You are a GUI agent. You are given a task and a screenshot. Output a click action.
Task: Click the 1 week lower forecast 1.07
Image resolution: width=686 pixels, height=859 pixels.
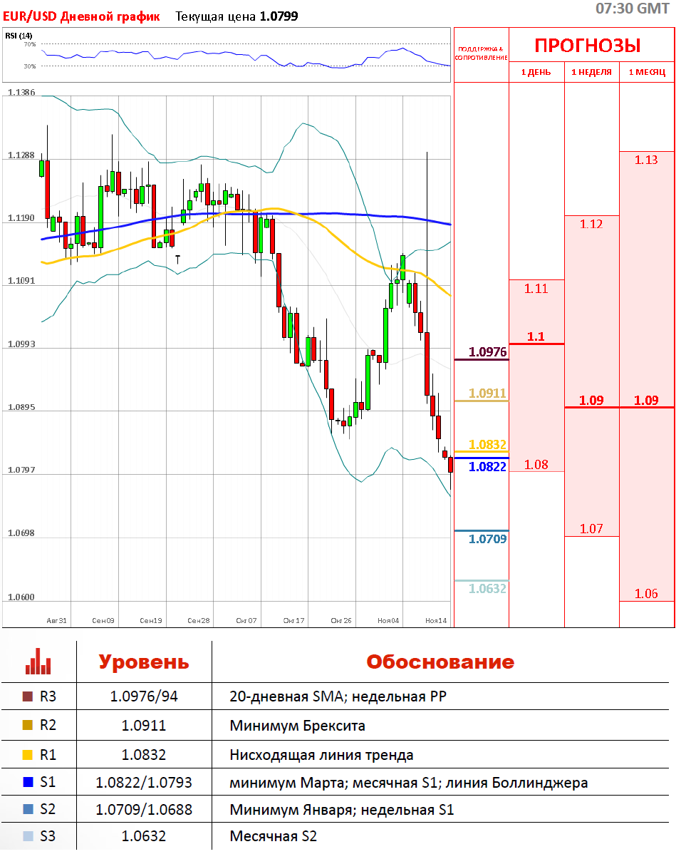click(591, 528)
